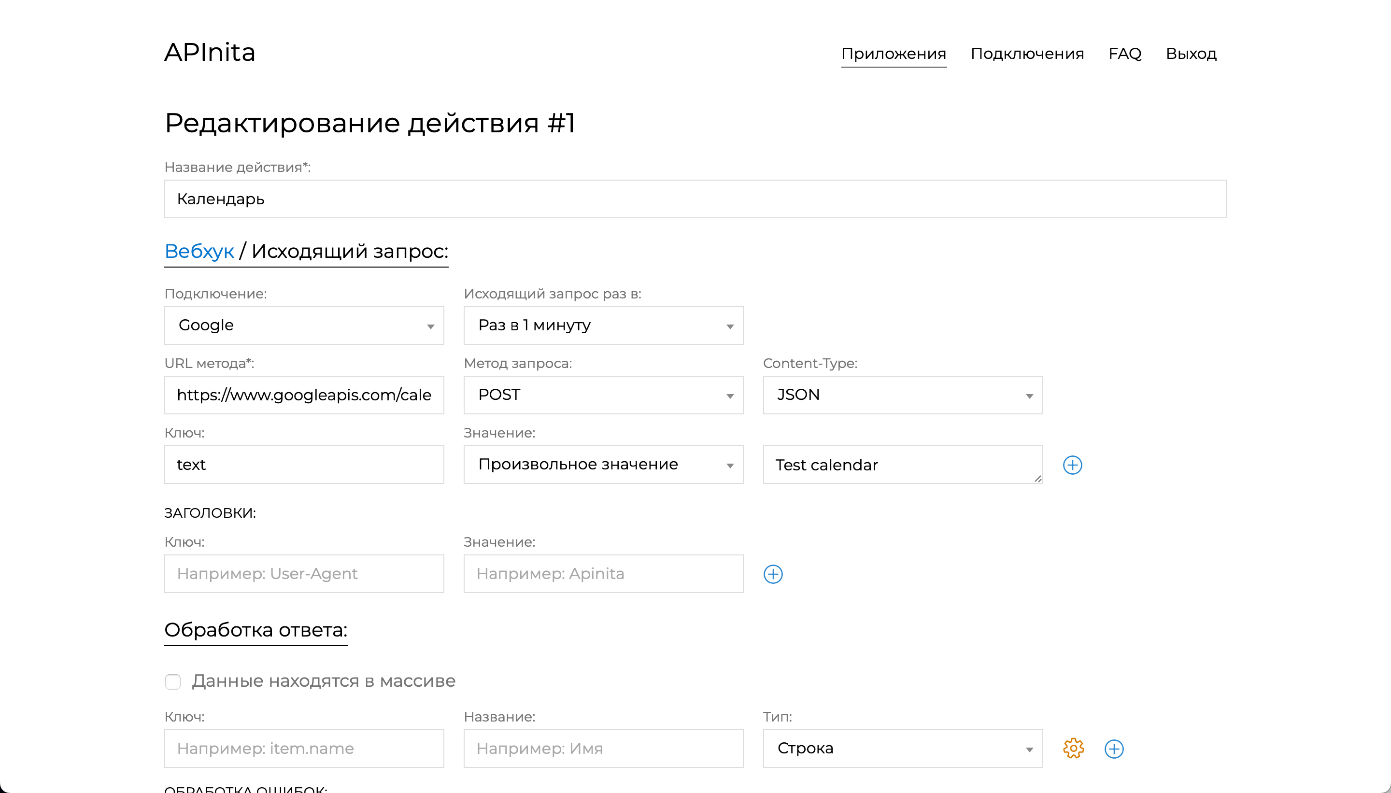The height and width of the screenshot is (793, 1391).
Task: Click the APInita logo
Action: 210,52
